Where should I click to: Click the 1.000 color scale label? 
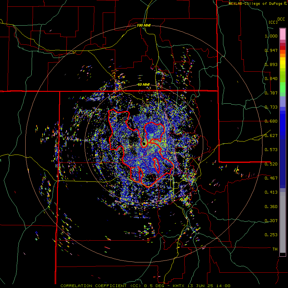[271, 36]
